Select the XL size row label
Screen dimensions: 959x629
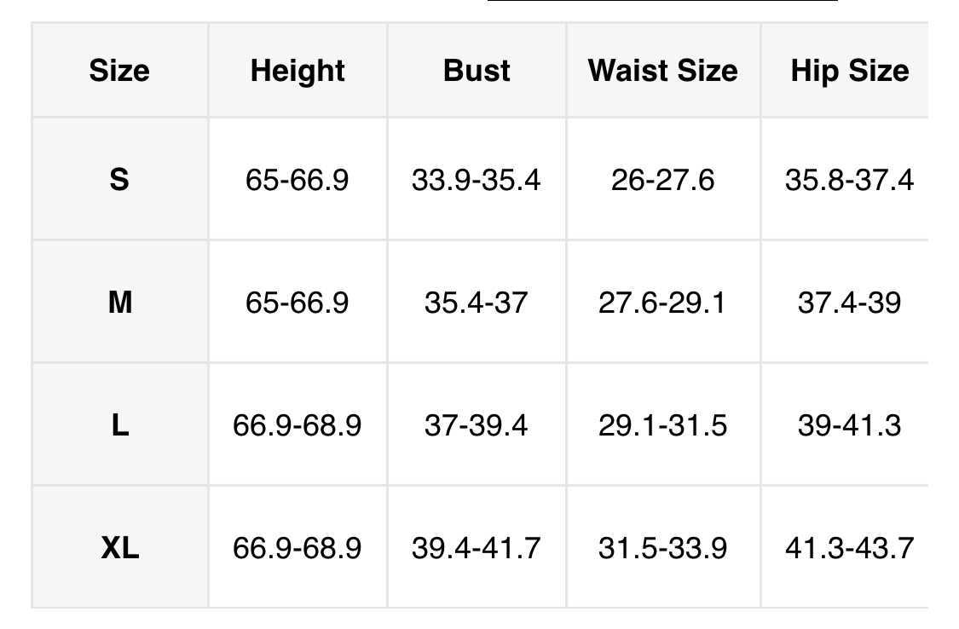119,547
